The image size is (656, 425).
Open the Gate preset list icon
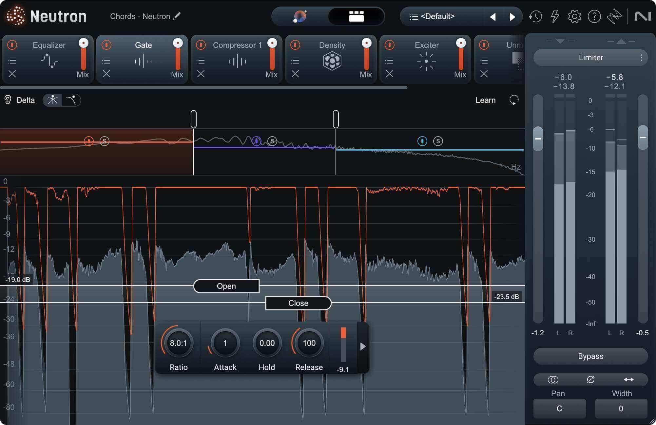[x=106, y=61]
